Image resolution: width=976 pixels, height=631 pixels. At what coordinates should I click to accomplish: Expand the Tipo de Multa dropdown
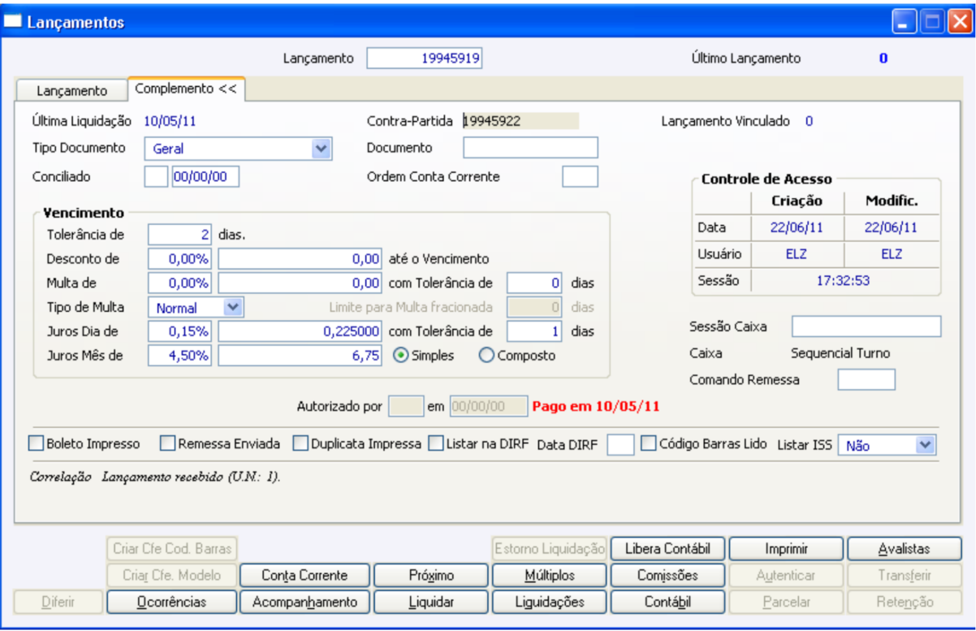(x=233, y=308)
